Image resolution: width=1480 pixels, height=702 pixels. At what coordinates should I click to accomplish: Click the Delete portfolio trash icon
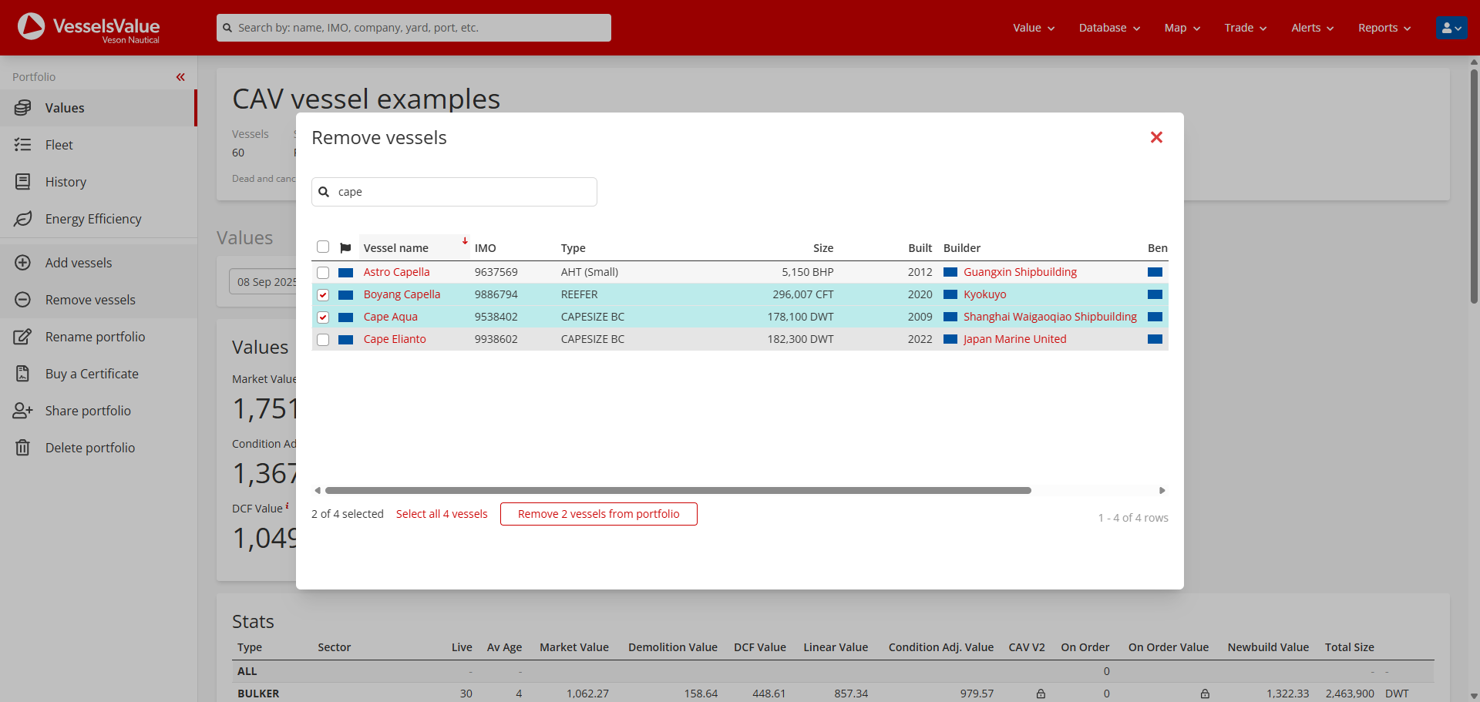[23, 448]
